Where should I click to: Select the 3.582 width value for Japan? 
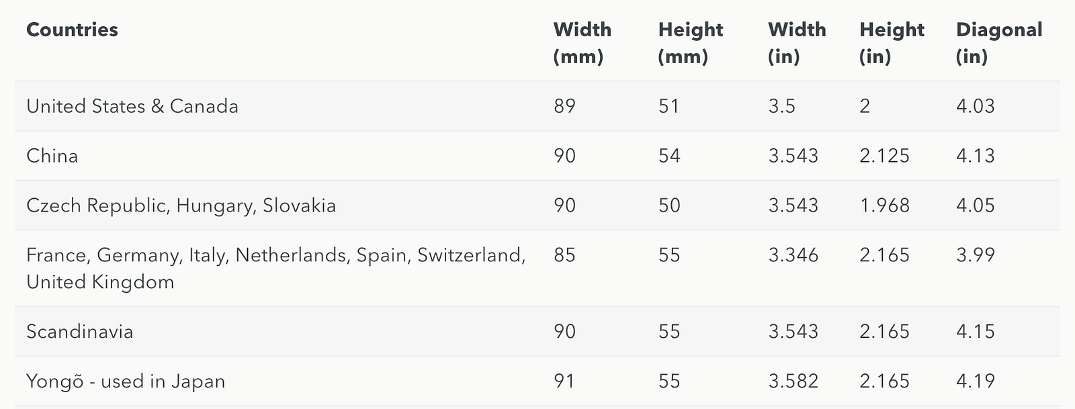pos(793,381)
